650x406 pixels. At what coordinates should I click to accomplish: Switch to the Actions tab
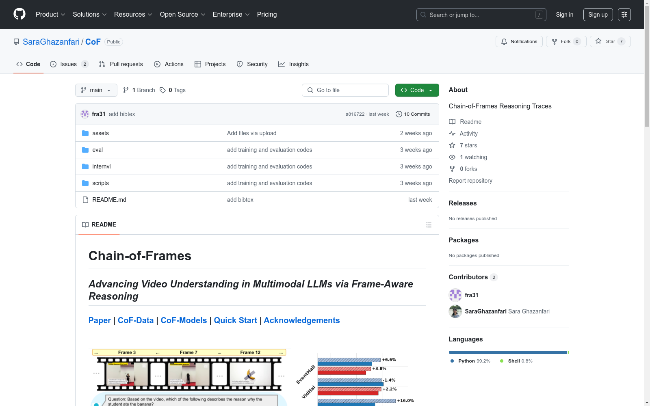tap(169, 64)
